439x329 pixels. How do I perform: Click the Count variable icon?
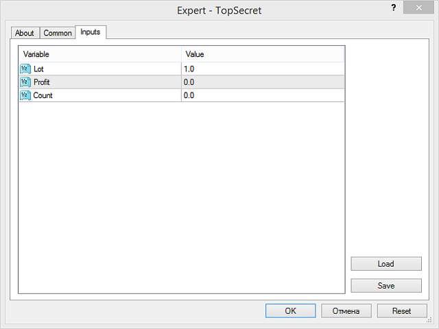[x=25, y=95]
